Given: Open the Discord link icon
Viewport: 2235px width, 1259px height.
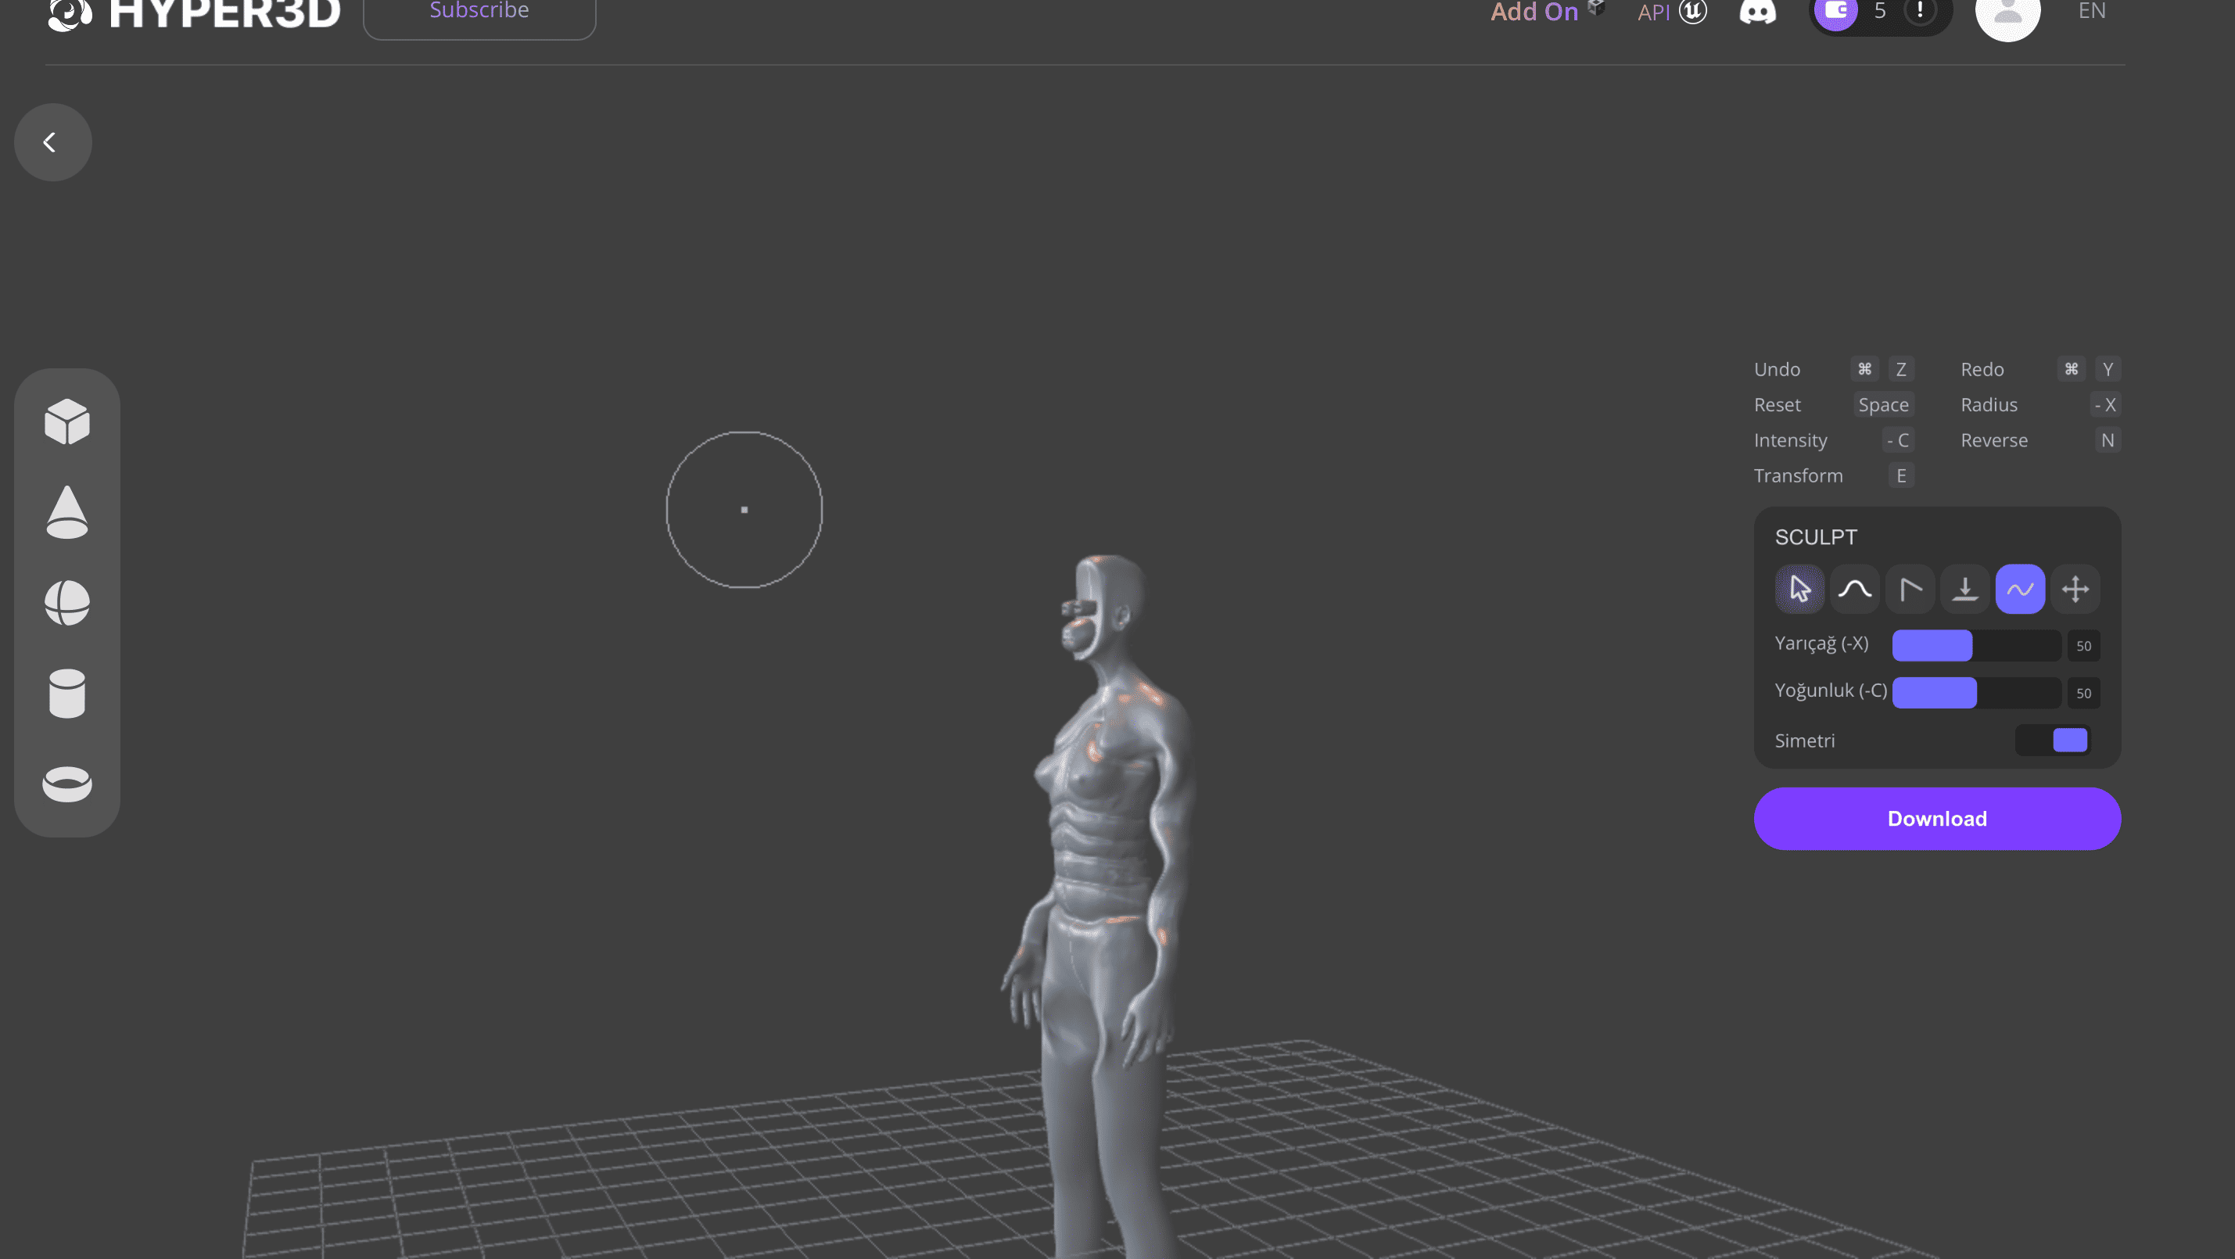Looking at the screenshot, I should (1757, 13).
